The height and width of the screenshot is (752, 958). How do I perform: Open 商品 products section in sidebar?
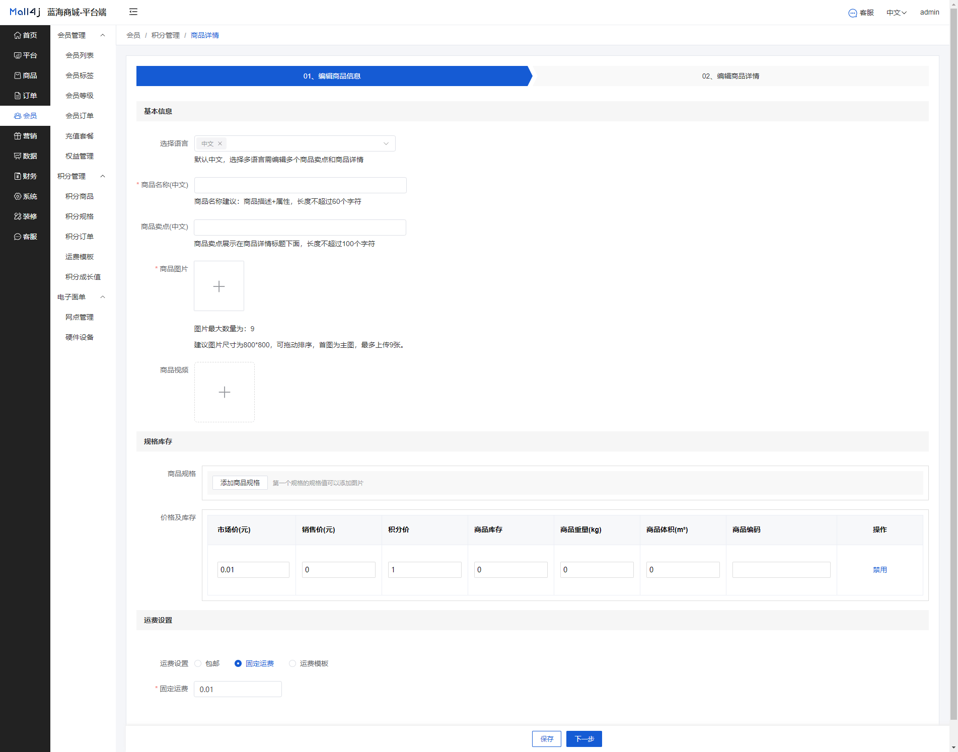(25, 76)
